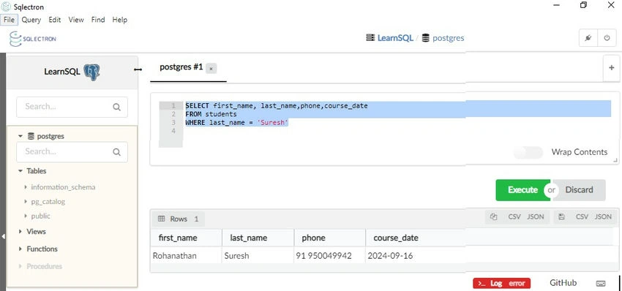Open the GitHub link
The width and height of the screenshot is (622, 291).
click(563, 283)
